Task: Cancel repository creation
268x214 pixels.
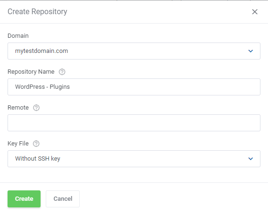Action: tap(63, 199)
